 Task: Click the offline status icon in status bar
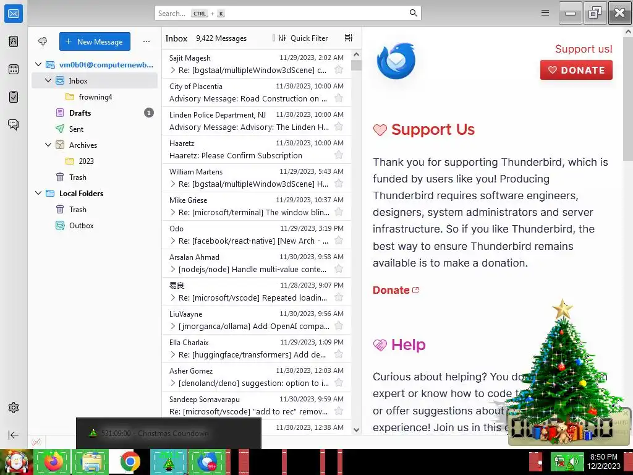pos(36,442)
